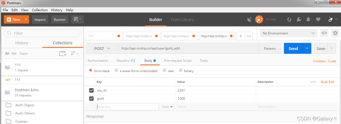Save the request

pos(321,48)
